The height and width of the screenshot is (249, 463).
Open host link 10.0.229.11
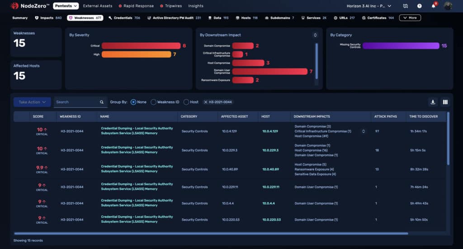tap(271, 187)
